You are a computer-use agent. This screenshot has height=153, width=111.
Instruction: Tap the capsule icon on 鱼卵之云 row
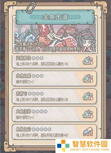pyautogui.click(x=88, y=132)
